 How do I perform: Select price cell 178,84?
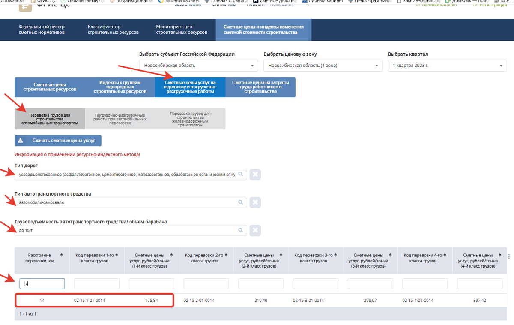pos(152,301)
